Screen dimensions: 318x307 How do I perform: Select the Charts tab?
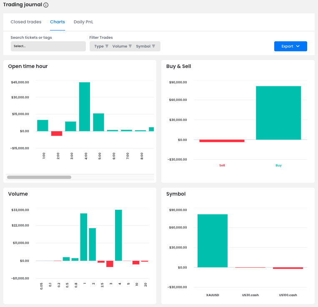(x=58, y=22)
